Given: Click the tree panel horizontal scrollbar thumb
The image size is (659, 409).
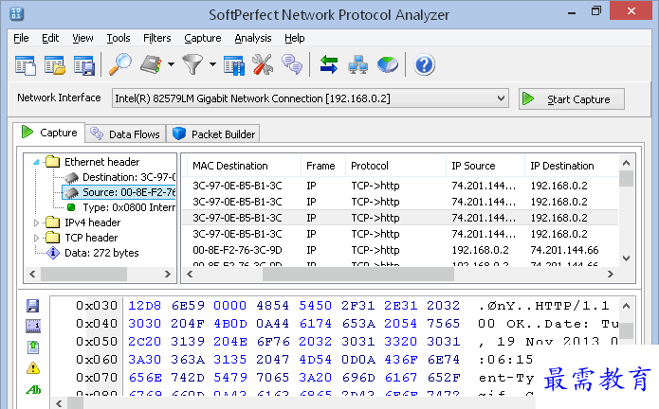Looking at the screenshot, I should click(83, 275).
